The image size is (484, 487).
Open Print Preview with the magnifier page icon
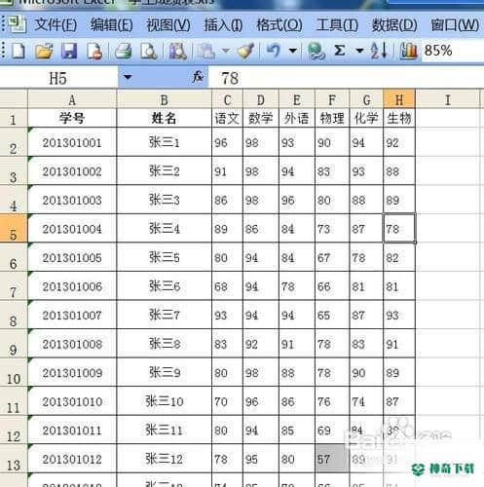coord(149,51)
